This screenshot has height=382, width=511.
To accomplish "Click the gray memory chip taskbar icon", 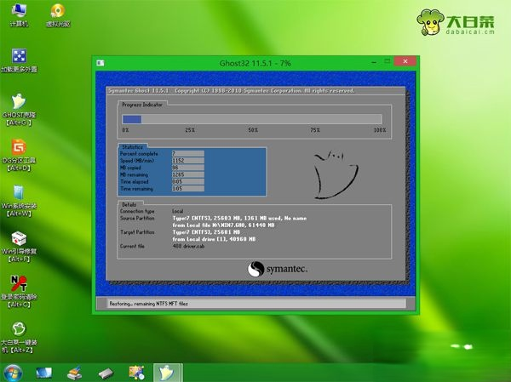I will pyautogui.click(x=106, y=373).
